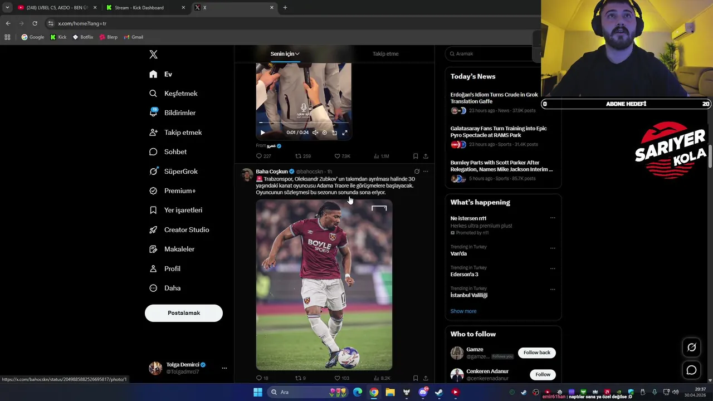
Task: Open video settings gear icon
Action: (325, 133)
